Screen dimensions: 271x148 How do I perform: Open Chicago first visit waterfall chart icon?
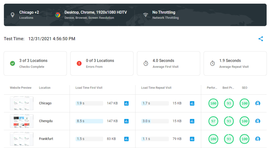click(127, 103)
